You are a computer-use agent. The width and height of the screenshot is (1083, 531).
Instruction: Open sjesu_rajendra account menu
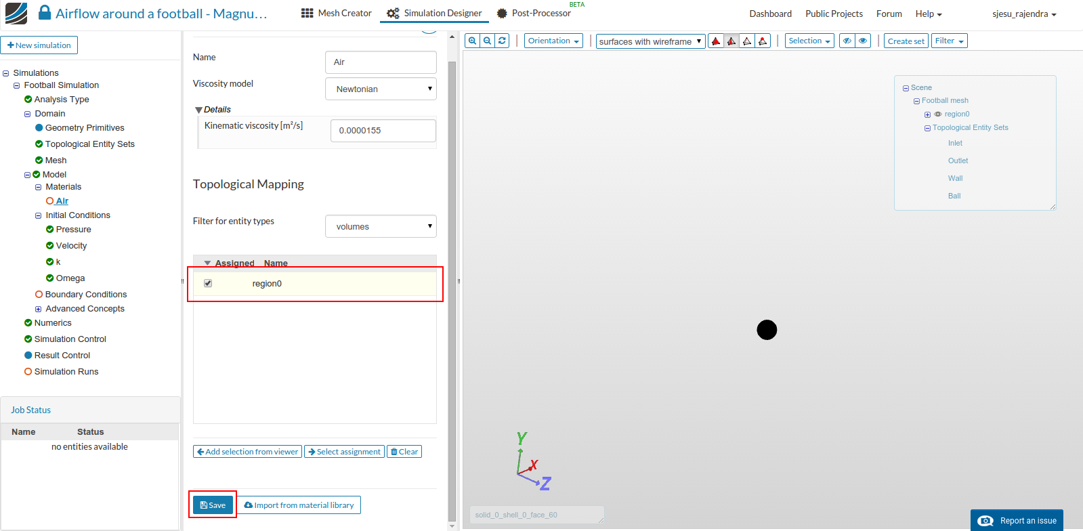tap(1024, 14)
